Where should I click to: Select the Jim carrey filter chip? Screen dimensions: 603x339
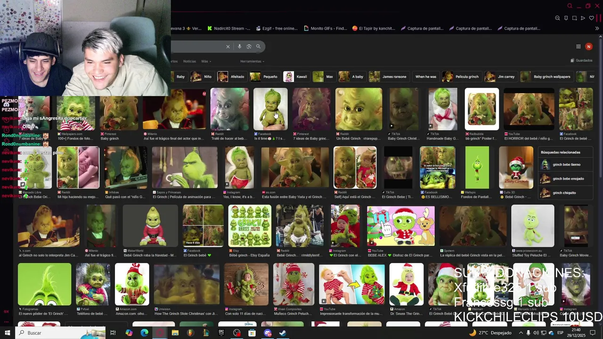(x=500, y=77)
